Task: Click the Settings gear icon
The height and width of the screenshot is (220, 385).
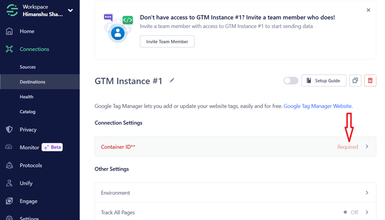Action: [9, 218]
